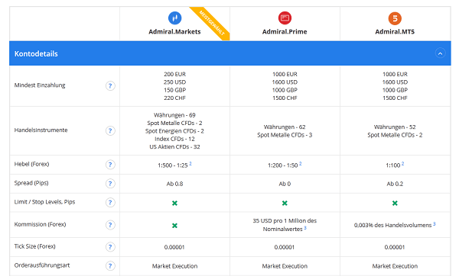Click the Währungen - 62 entry
Viewport: 459px width, 276px height.
coord(285,127)
